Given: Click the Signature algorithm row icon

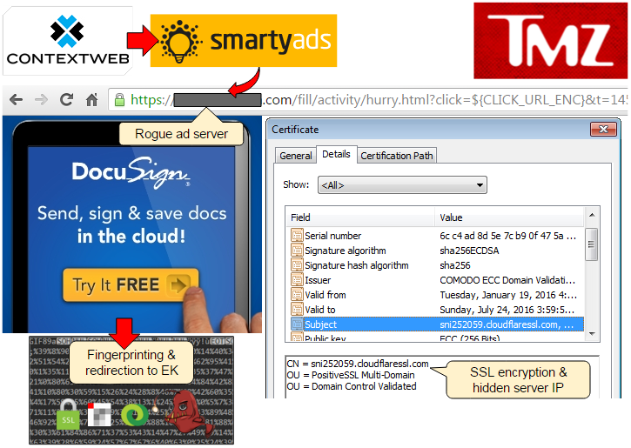Looking at the screenshot, I should 297,251.
